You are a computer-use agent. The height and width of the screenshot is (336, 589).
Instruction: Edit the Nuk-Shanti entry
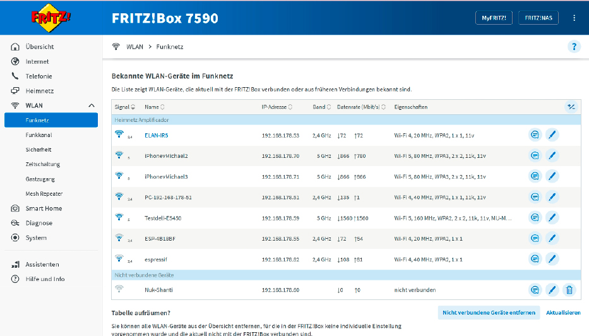(552, 290)
